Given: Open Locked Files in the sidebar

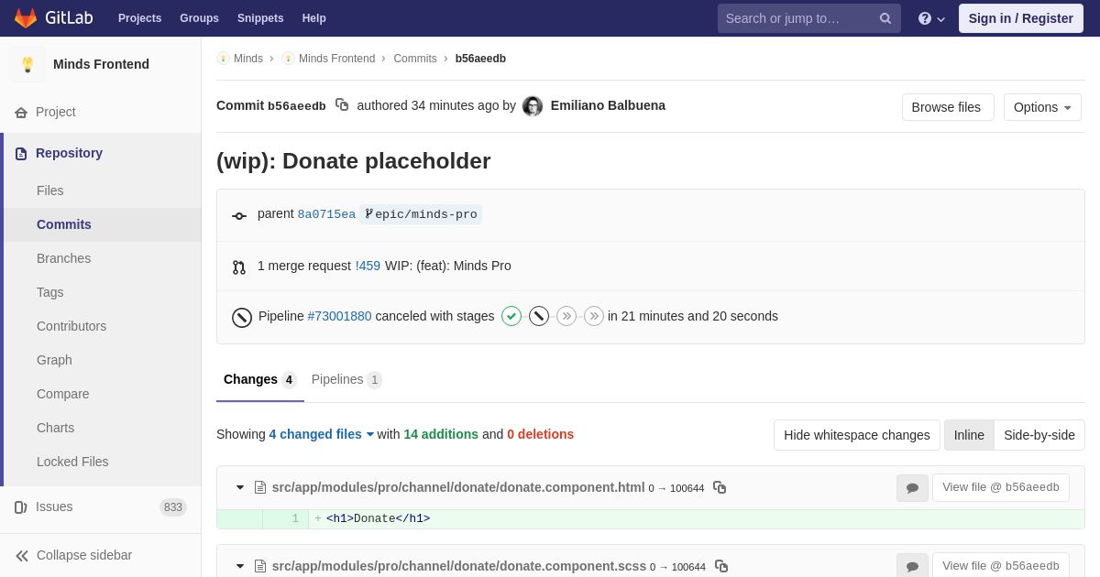Looking at the screenshot, I should 101,462.
